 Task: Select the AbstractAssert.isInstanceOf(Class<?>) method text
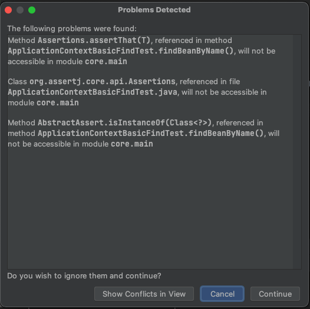pyautogui.click(x=124, y=122)
